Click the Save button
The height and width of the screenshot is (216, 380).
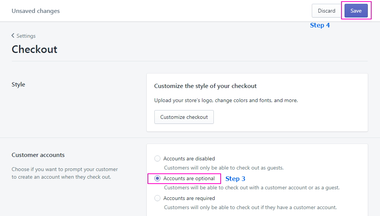point(356,11)
